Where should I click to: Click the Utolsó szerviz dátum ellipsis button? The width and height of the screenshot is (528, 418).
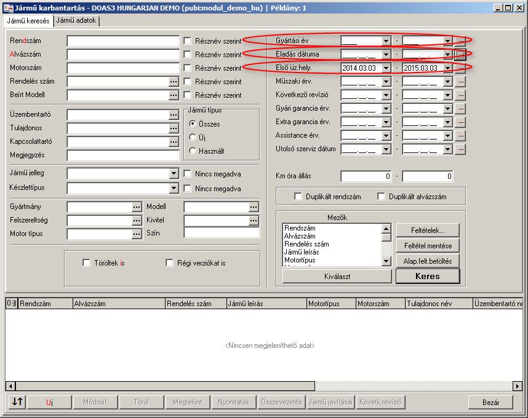point(460,149)
